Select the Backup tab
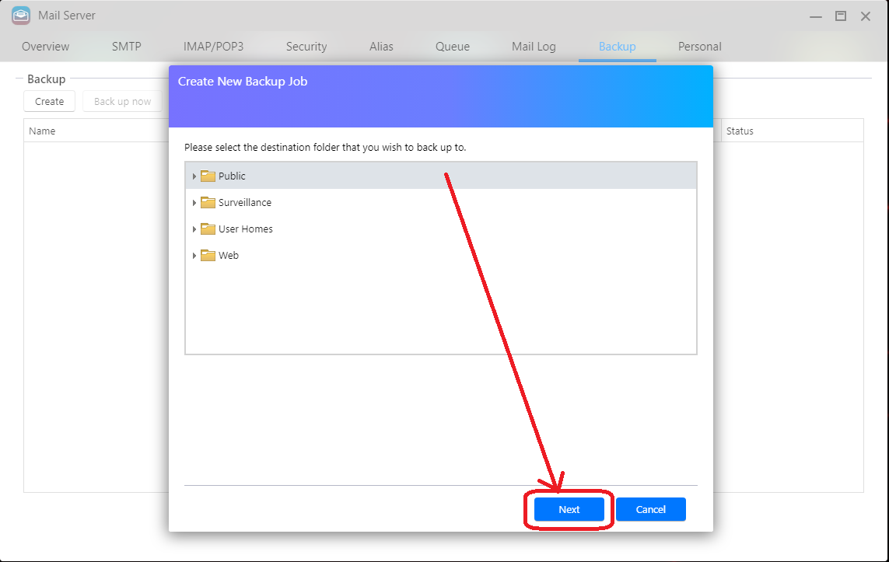 pos(618,47)
